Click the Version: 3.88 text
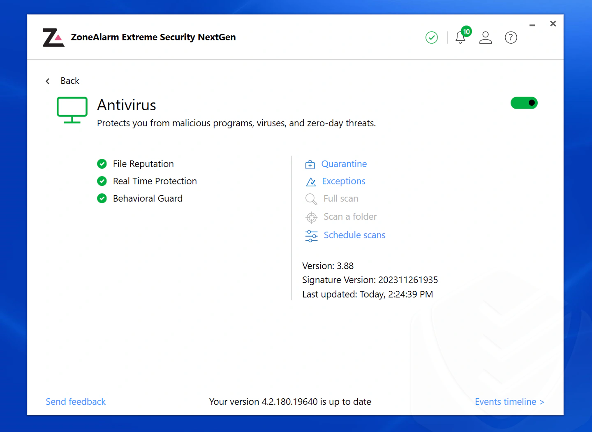 328,266
